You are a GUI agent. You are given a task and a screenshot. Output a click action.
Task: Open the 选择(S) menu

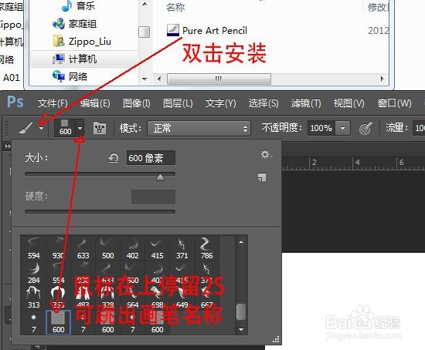click(x=263, y=103)
